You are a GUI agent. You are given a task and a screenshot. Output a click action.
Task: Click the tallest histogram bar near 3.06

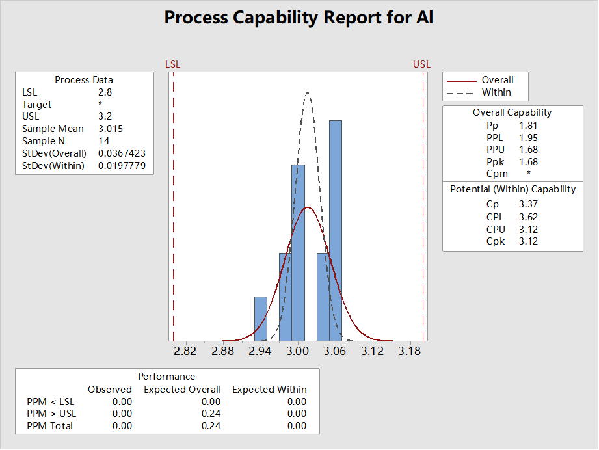[336, 231]
